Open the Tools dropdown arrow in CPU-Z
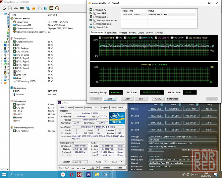222x178 pixels. [98, 168]
